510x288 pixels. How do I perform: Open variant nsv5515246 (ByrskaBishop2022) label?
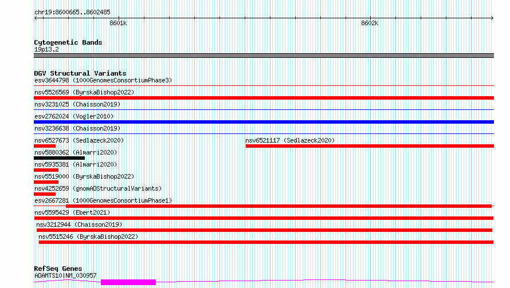(88, 236)
